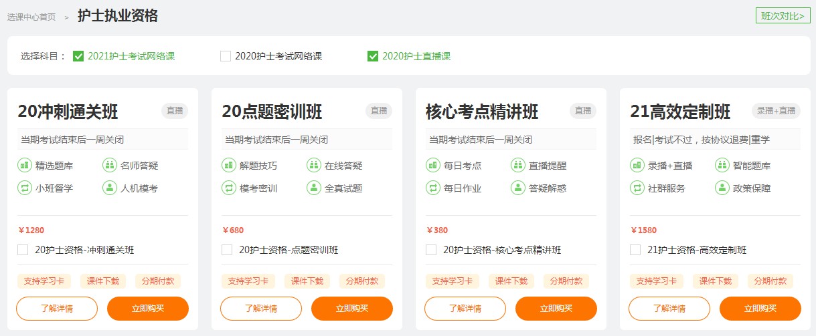
Task: Click the 每日作业 icon in 核心考点精讲班
Action: point(433,188)
